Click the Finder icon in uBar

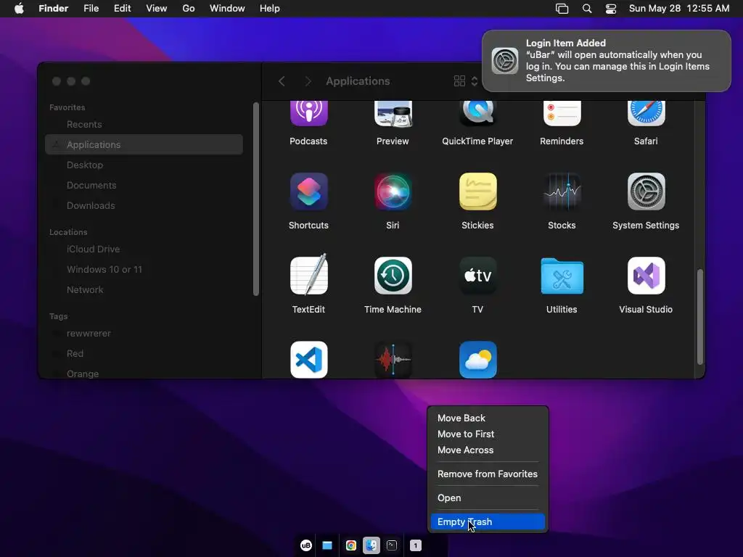coord(371,545)
